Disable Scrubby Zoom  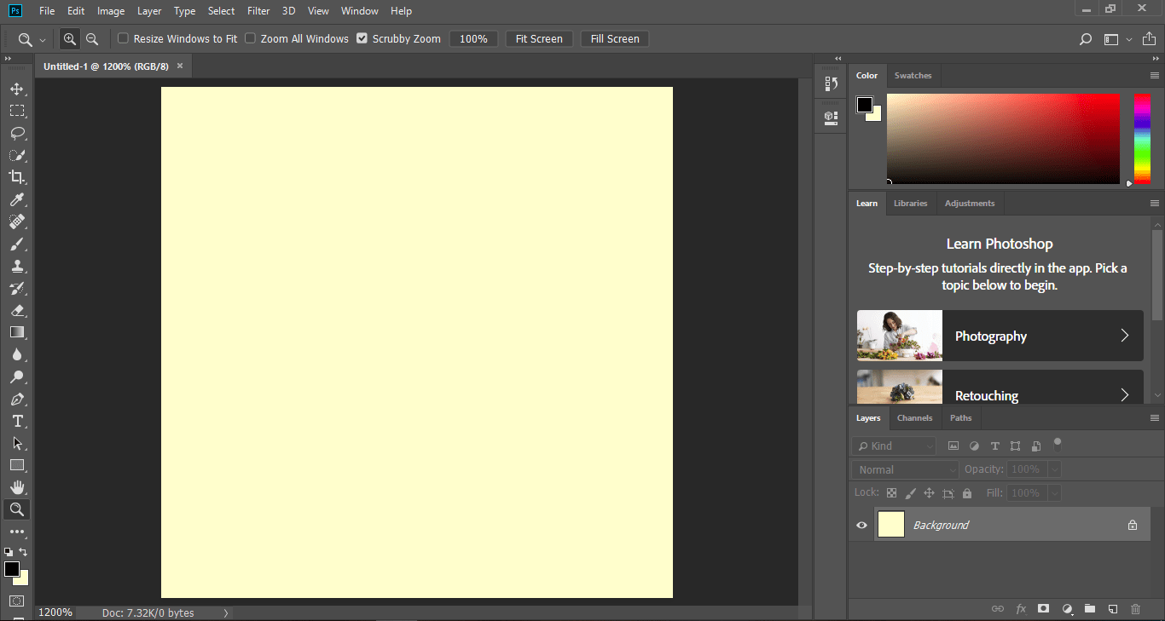point(362,38)
